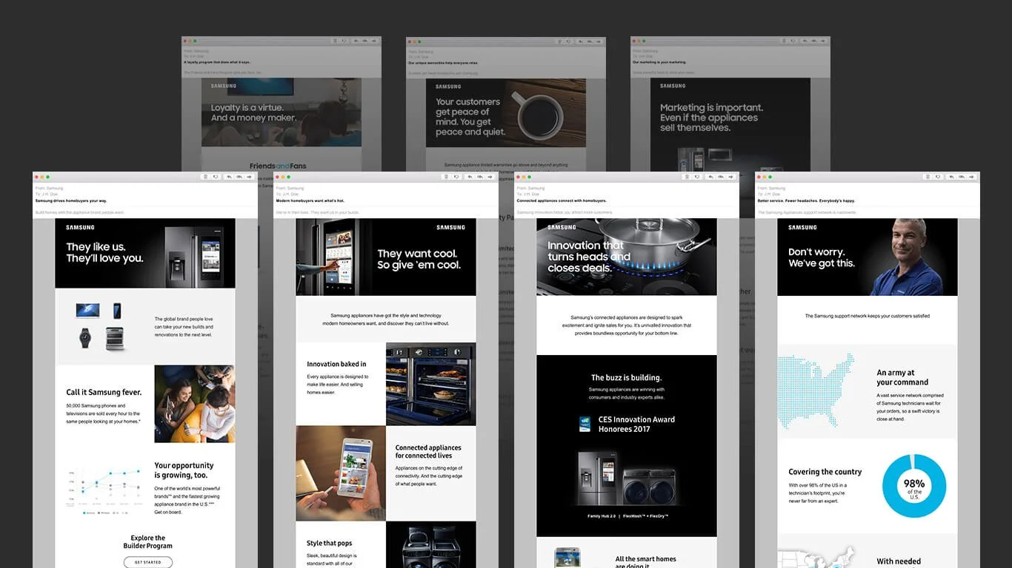Click subject 'Better service. Fewer headaches. Everybody's happy.'

807,200
